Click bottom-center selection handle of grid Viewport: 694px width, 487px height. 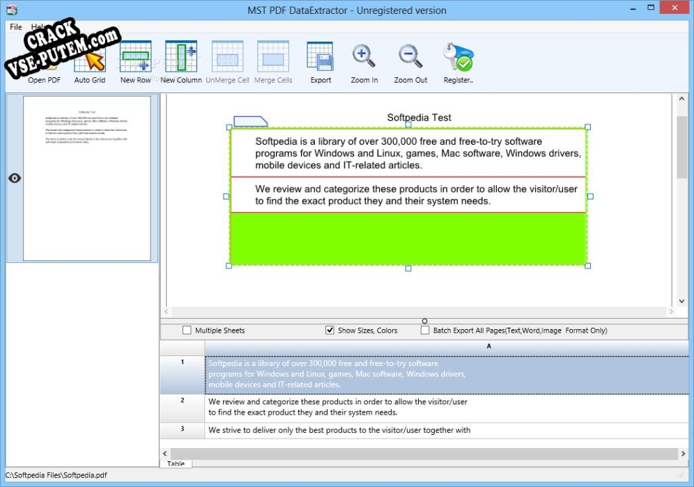click(408, 269)
